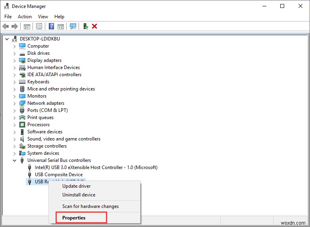The width and height of the screenshot is (310, 227).
Task: Choose Uninstall device from context menu
Action: pyautogui.click(x=94, y=195)
